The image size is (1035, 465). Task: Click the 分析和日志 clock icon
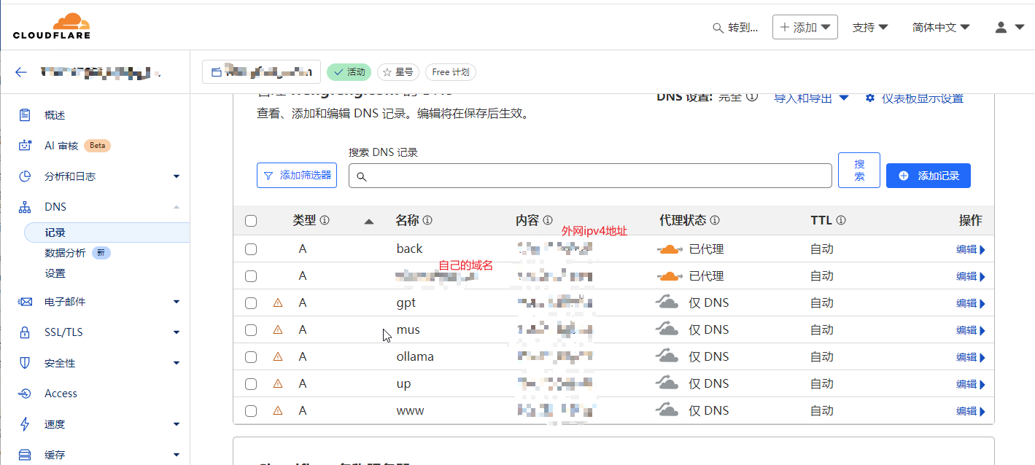click(x=25, y=176)
